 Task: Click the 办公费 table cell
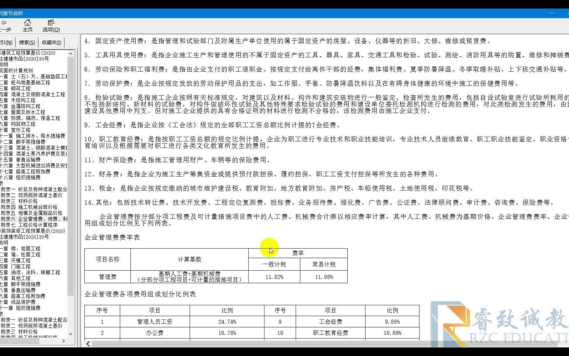click(x=155, y=333)
